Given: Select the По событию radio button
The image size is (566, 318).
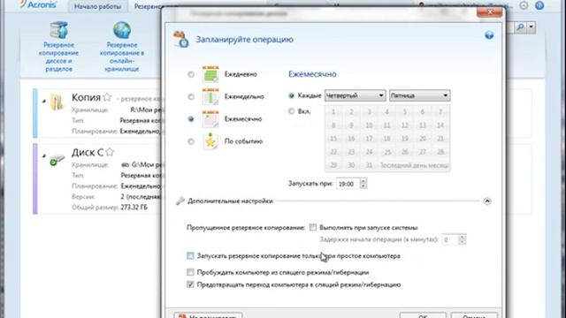Looking at the screenshot, I should [191, 141].
